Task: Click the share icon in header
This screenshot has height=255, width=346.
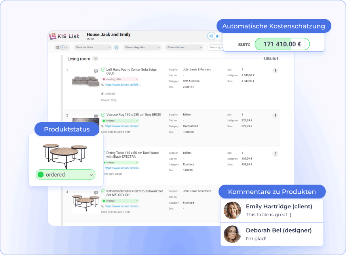Action: tap(211, 36)
